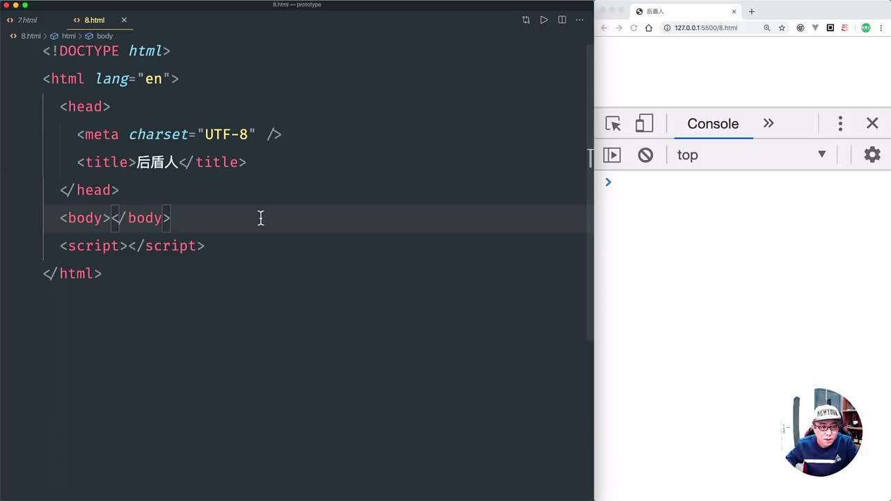Reload the browser page
This screenshot has width=891, height=501.
pyautogui.click(x=633, y=28)
